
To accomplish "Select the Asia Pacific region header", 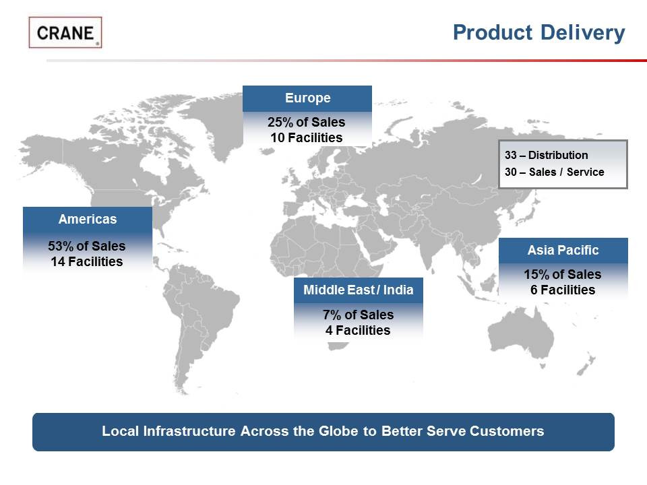I will 563,251.
